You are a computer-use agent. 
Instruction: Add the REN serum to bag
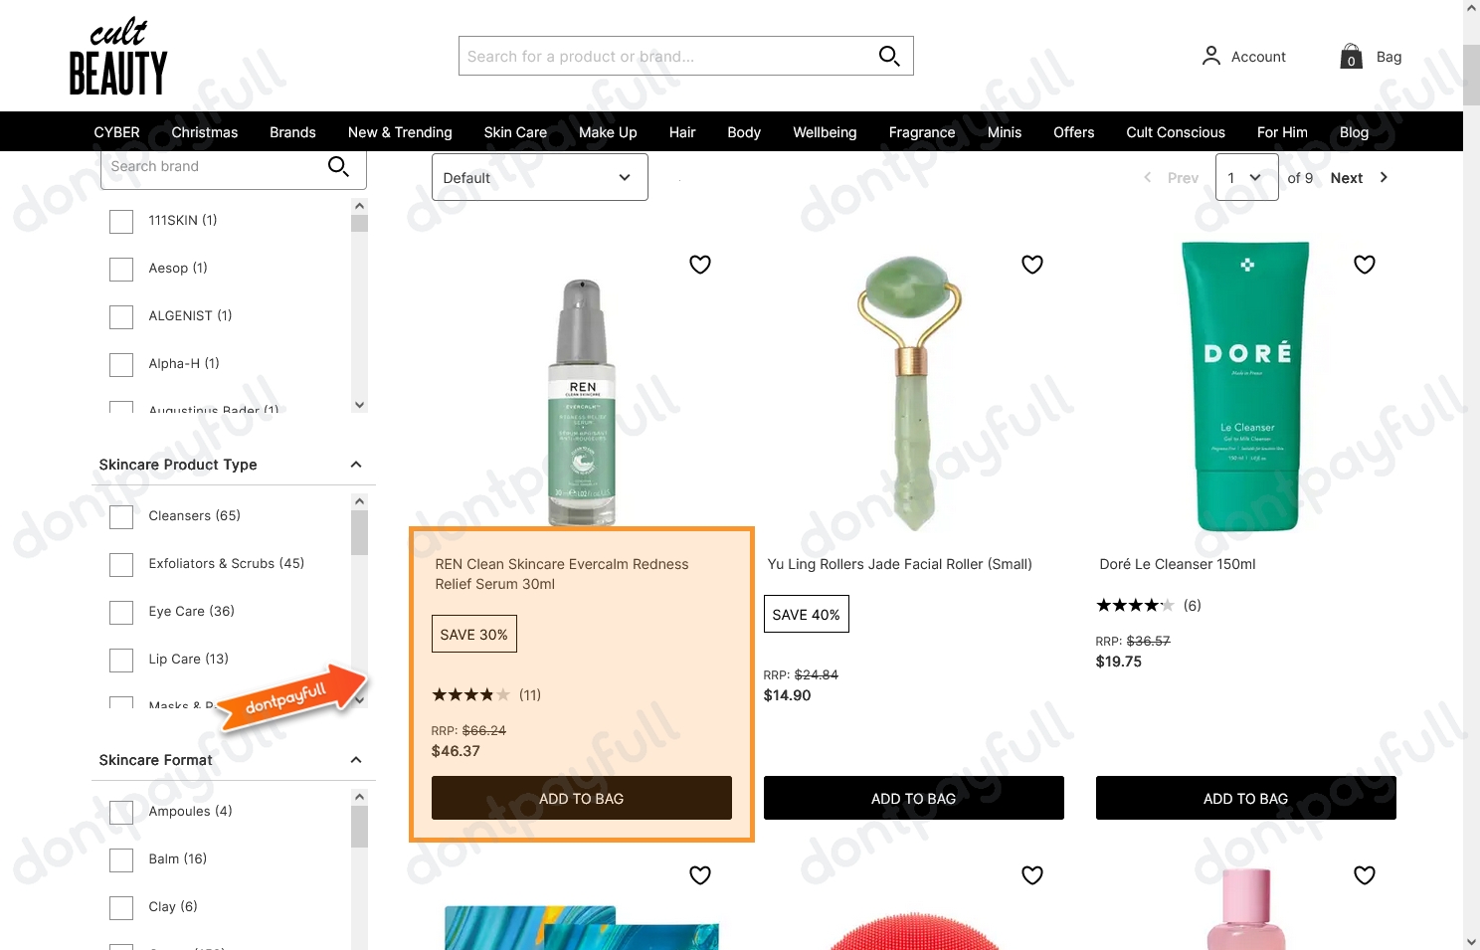(x=581, y=798)
